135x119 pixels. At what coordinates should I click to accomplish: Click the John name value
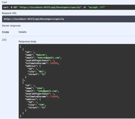coord(39,88)
